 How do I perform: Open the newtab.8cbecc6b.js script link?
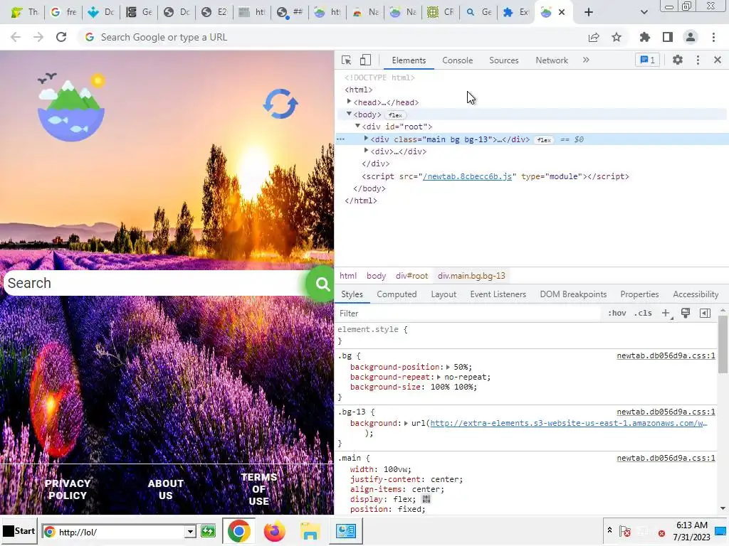[x=467, y=176]
